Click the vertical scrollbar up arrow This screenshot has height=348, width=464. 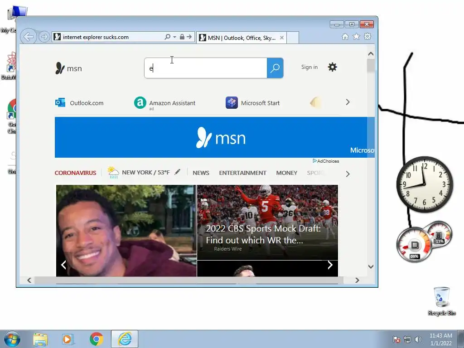(371, 54)
